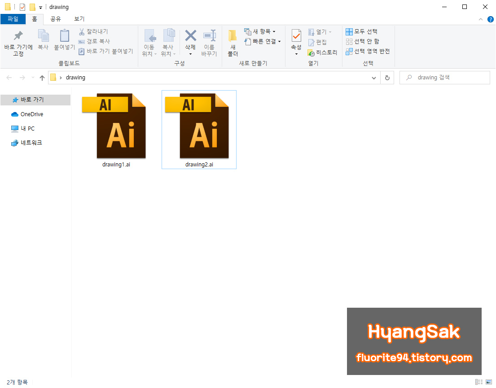Select This PC (내 PC)
The height and width of the screenshot is (388, 496).
[23, 128]
